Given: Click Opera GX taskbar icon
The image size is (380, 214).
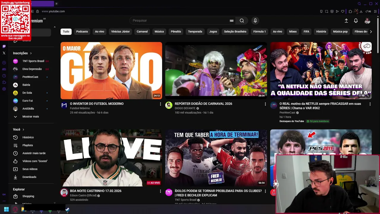Looking at the screenshot, I should [15, 209].
